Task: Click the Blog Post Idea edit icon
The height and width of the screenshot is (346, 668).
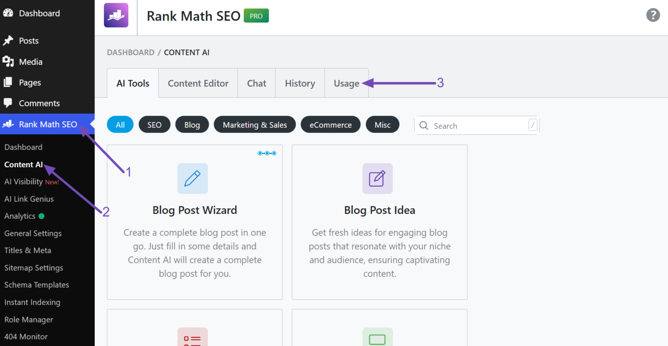Action: (x=377, y=178)
